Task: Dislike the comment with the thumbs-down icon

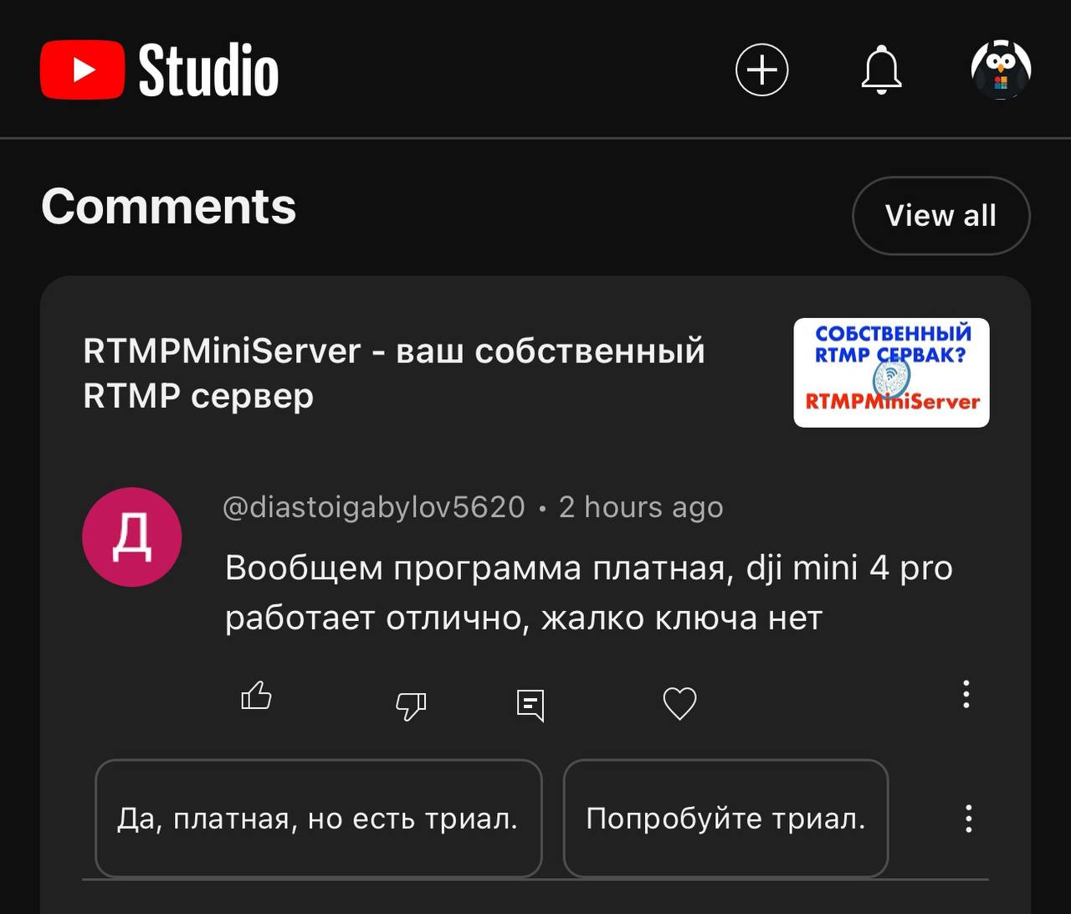Action: [411, 706]
